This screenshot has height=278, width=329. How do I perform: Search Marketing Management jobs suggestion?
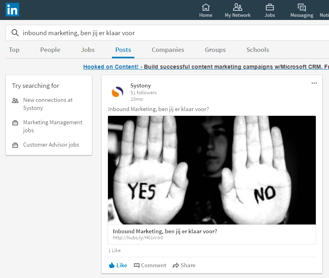pos(53,126)
